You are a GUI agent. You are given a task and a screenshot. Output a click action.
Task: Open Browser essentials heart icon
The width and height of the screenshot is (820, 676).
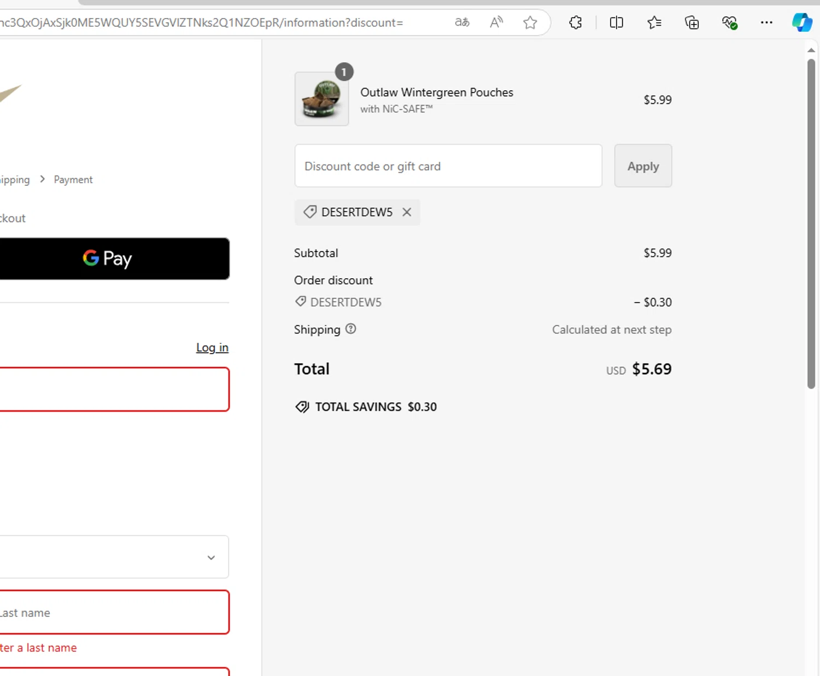tap(729, 22)
